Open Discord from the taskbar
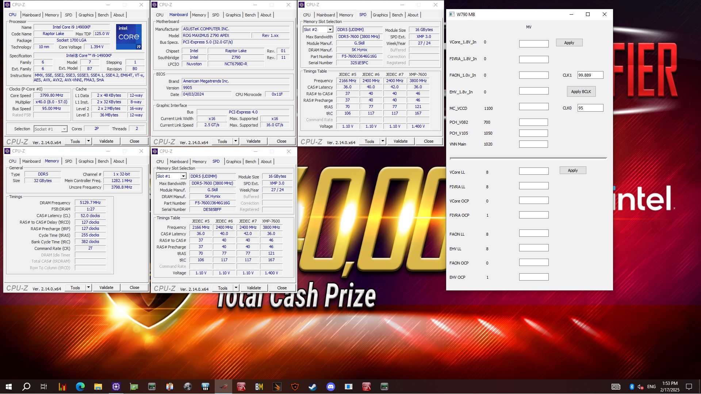The width and height of the screenshot is (701, 394). click(x=331, y=387)
